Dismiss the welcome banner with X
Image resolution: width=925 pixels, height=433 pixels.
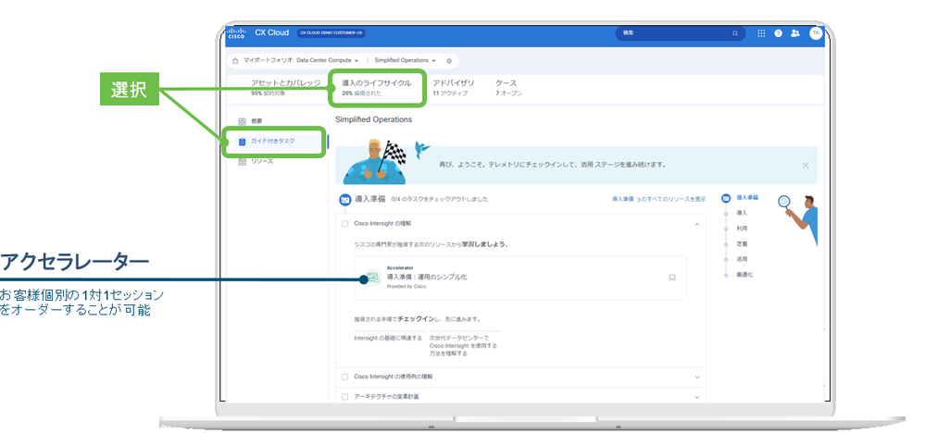pos(806,166)
